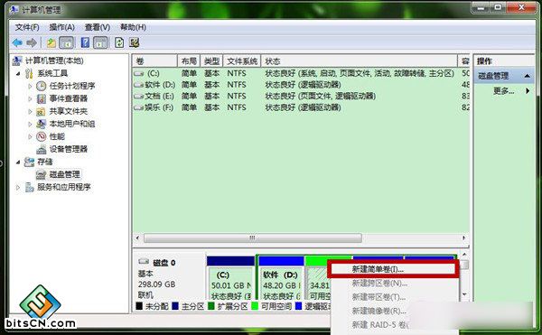Expand the More (更多) actions arrow
Image resolution: width=542 pixels, height=335 pixels.
[528, 91]
